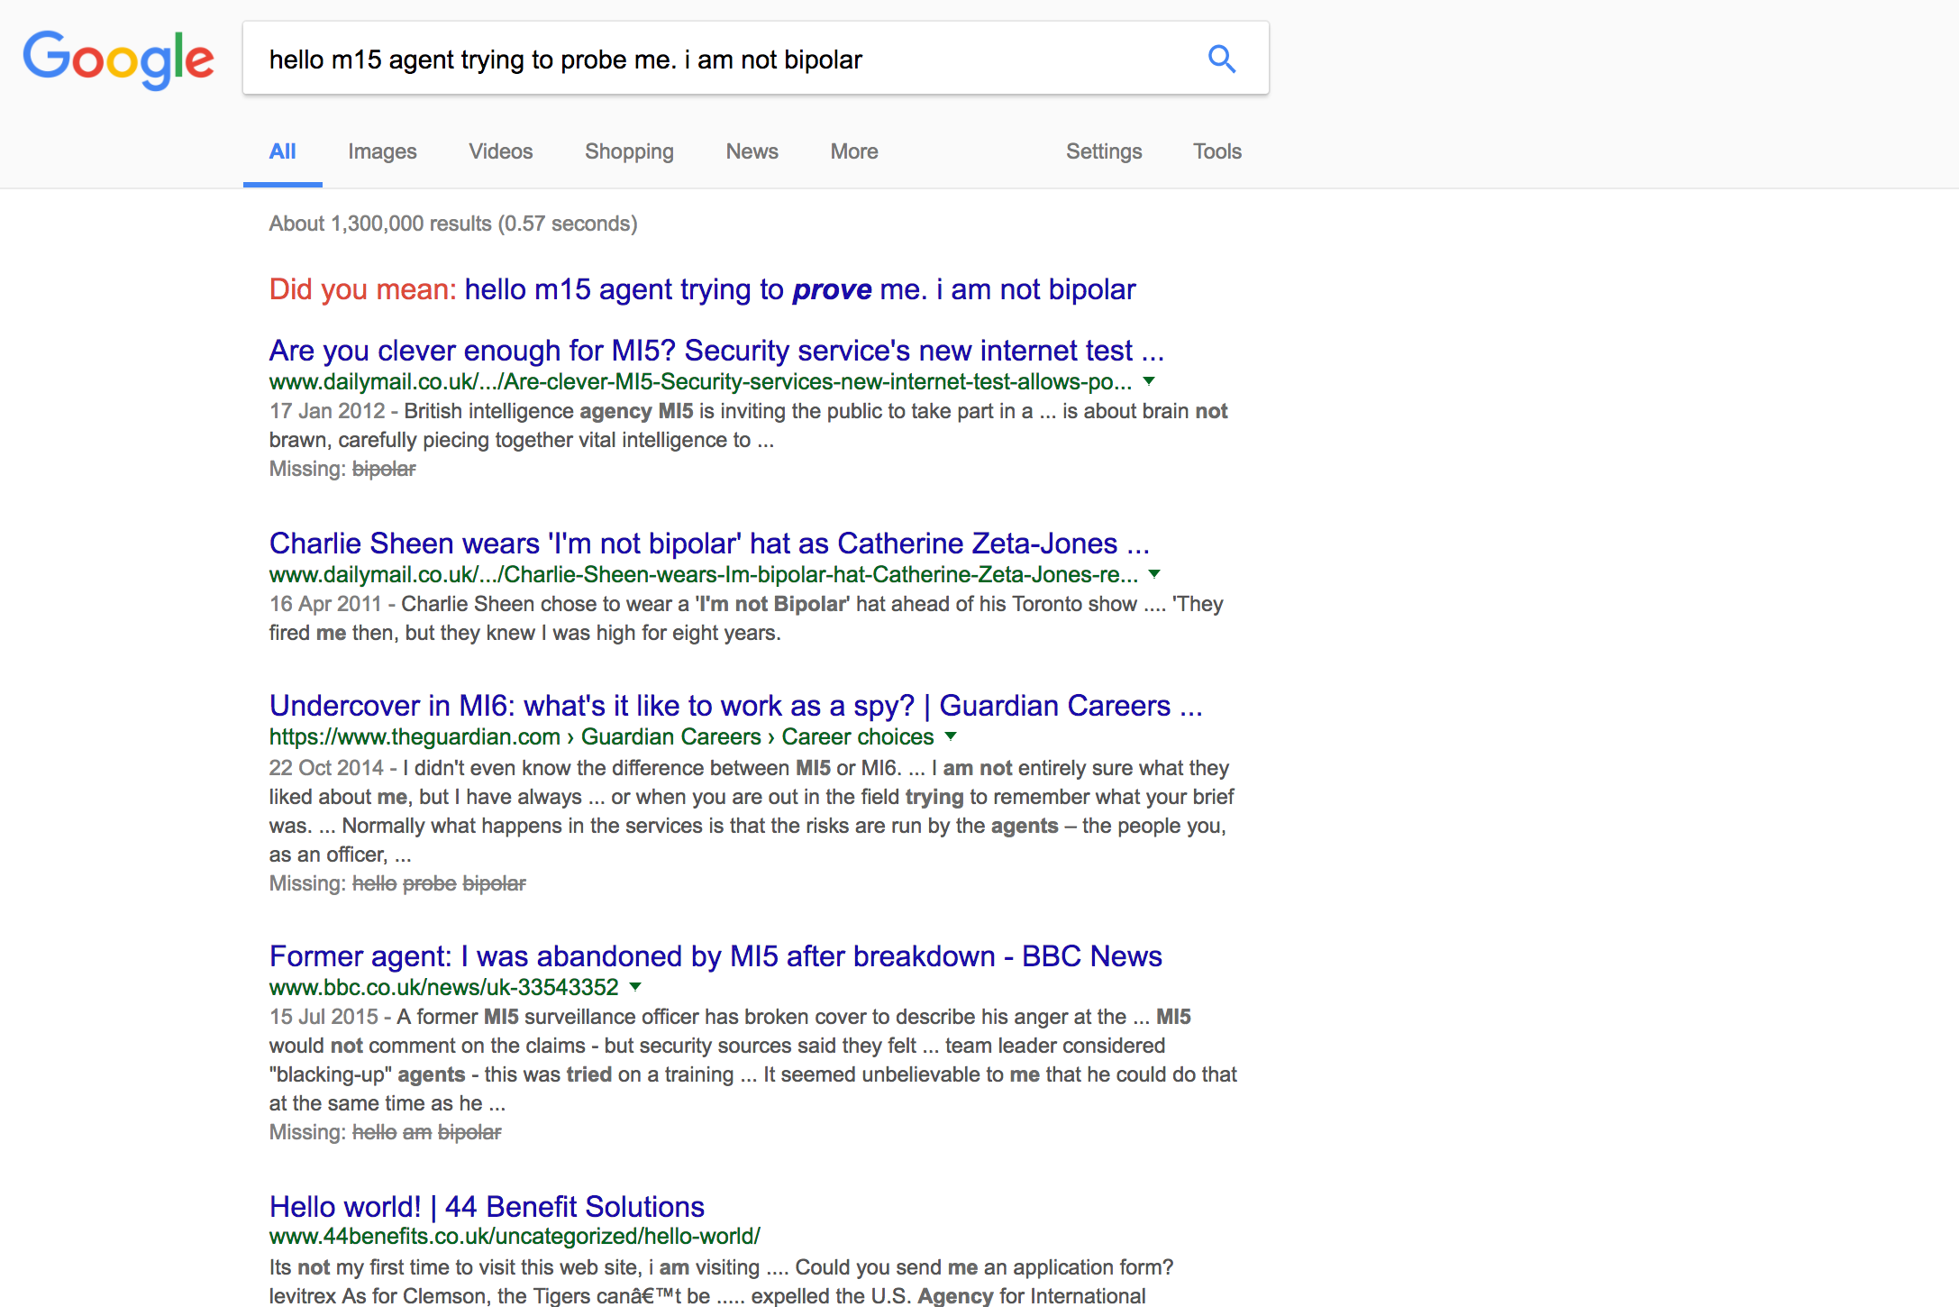Switch to the All results tab
Screen dimensions: 1959x1307
point(282,151)
